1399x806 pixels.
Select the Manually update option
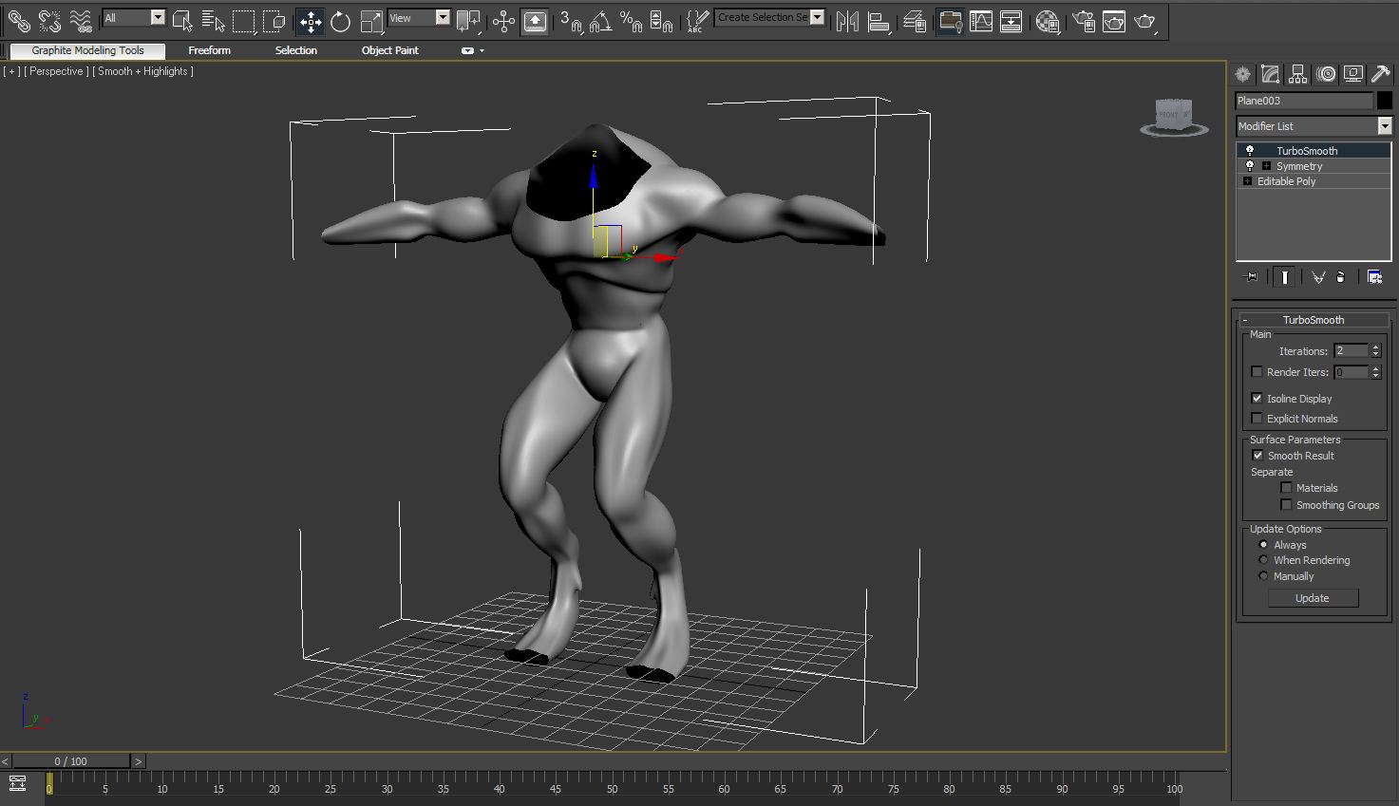click(1263, 576)
